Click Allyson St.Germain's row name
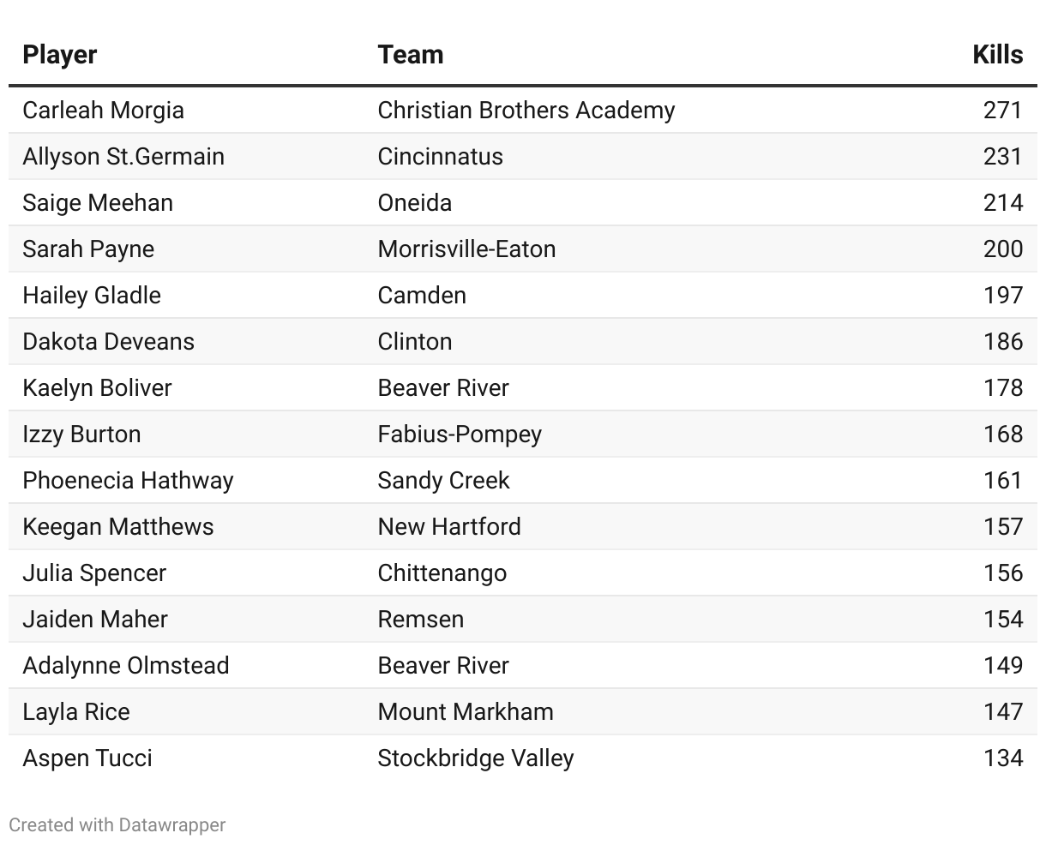 pos(123,157)
